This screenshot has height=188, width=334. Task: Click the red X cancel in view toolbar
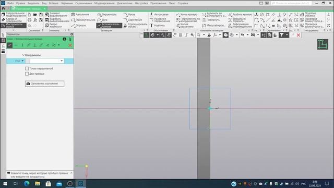pos(299,35)
